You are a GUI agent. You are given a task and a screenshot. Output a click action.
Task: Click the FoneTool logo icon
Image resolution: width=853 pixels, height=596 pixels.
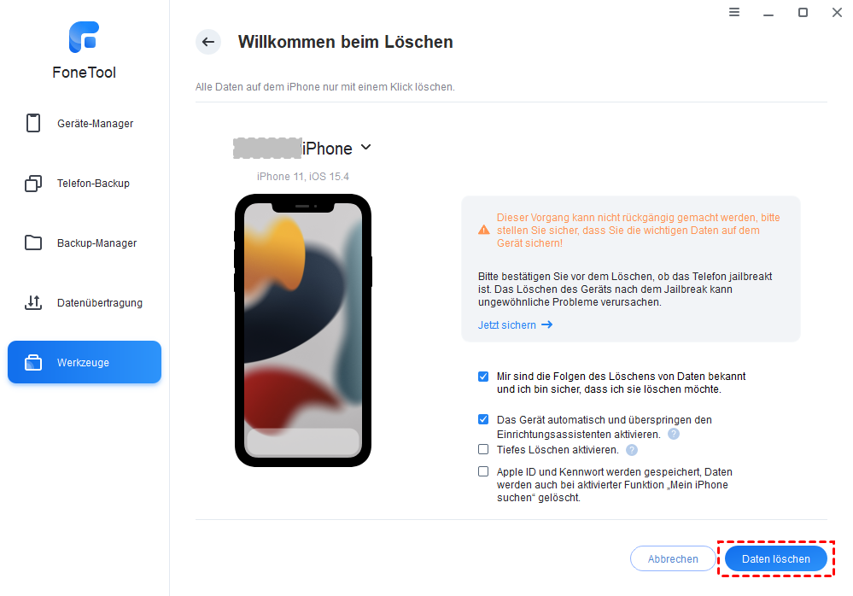(x=84, y=37)
